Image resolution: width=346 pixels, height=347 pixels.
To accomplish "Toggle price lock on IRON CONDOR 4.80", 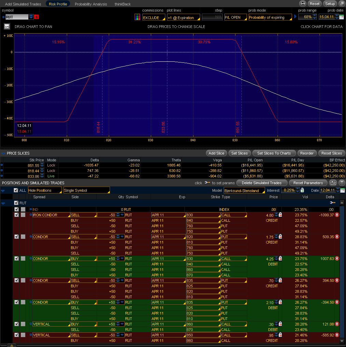I will click(280, 215).
